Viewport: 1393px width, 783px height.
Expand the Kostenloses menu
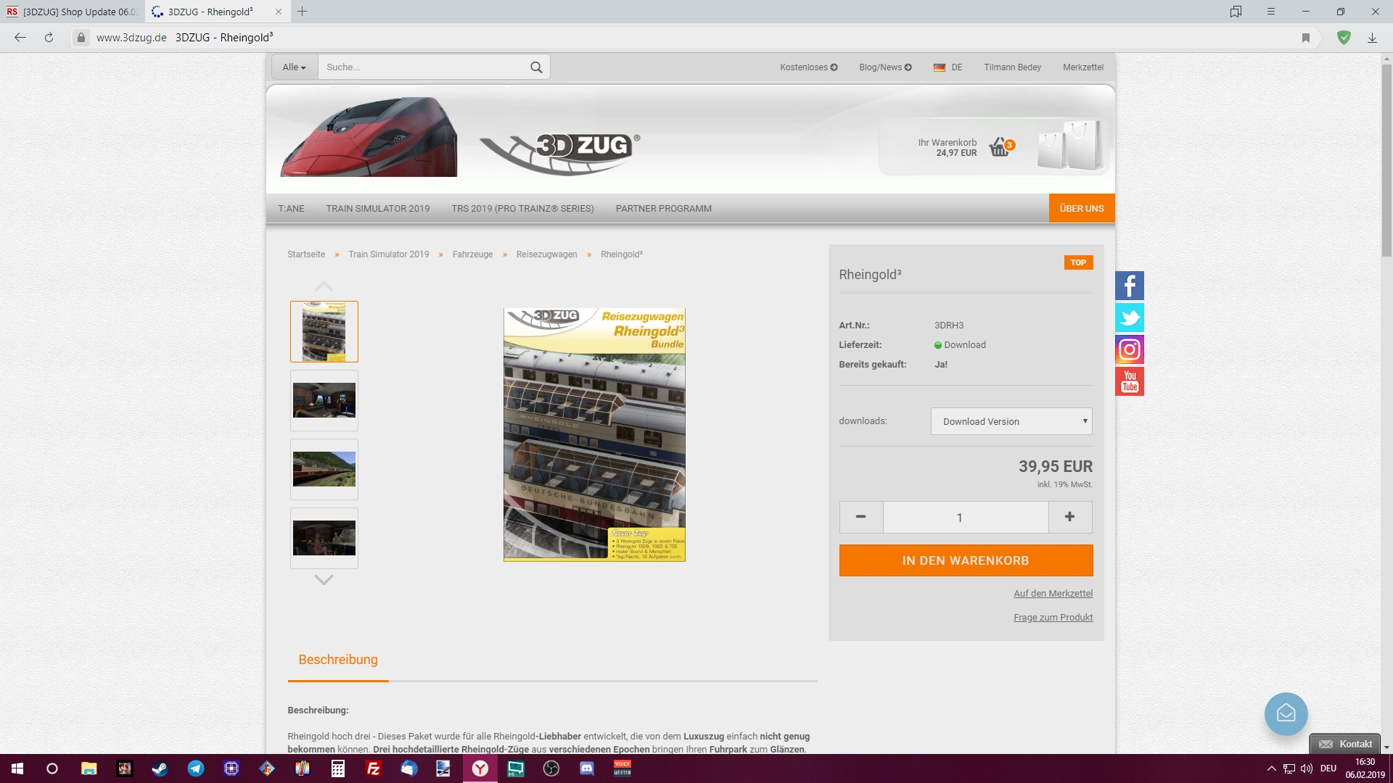(x=808, y=67)
